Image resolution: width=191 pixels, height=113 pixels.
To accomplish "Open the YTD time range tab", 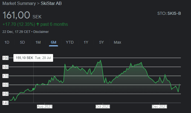I will (70, 42).
